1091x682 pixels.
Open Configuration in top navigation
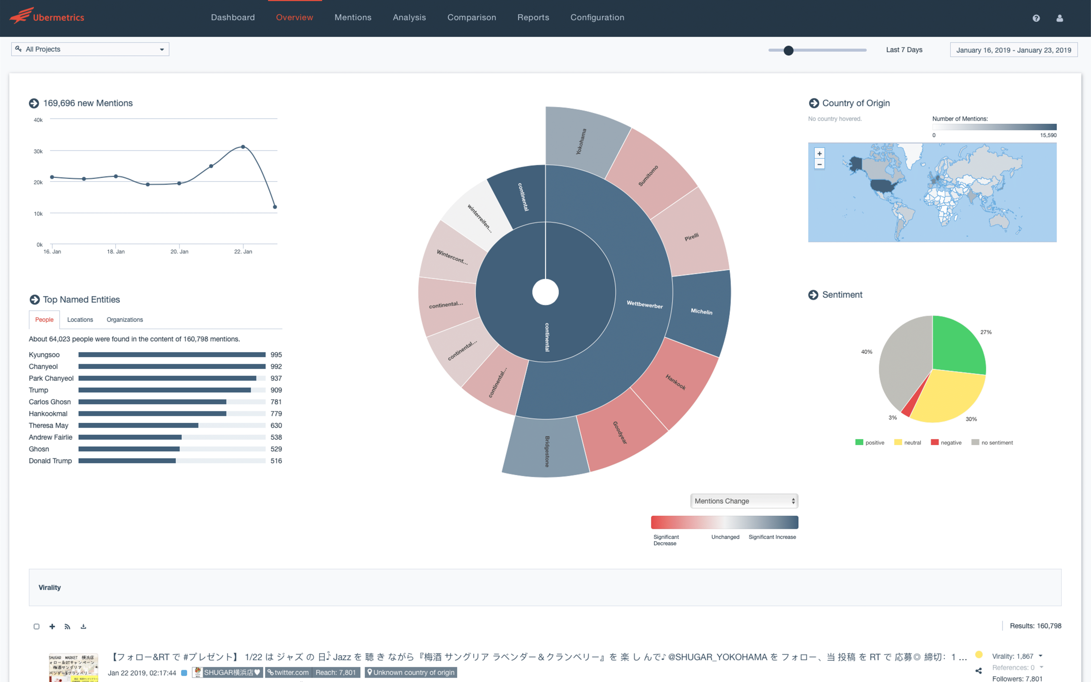tap(597, 17)
